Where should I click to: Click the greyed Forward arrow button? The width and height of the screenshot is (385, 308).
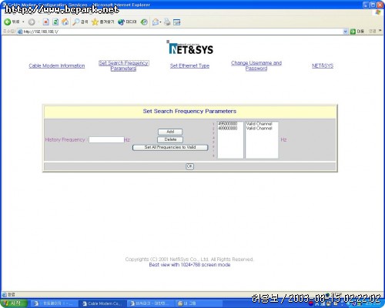(x=32, y=22)
